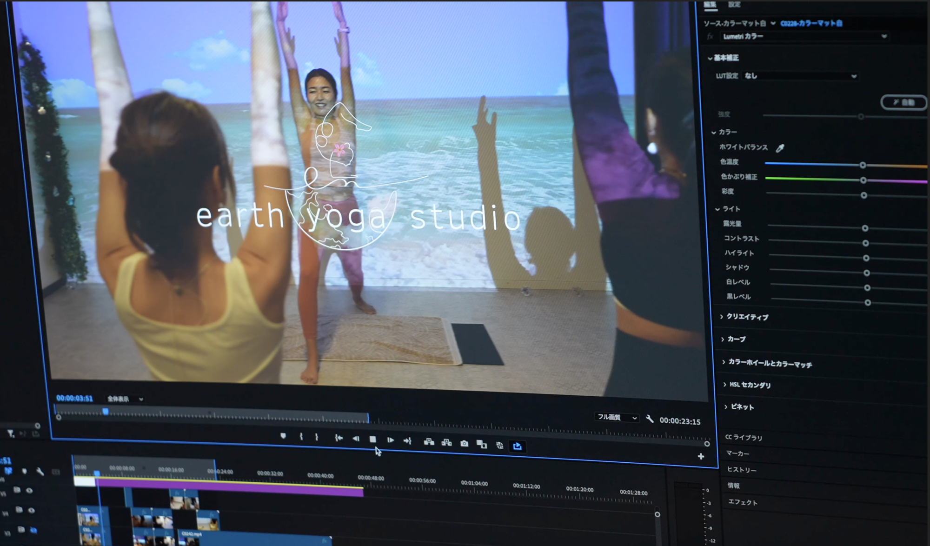Viewport: 930px width, 546px height.
Task: Jump to the in point
Action: pyautogui.click(x=339, y=438)
